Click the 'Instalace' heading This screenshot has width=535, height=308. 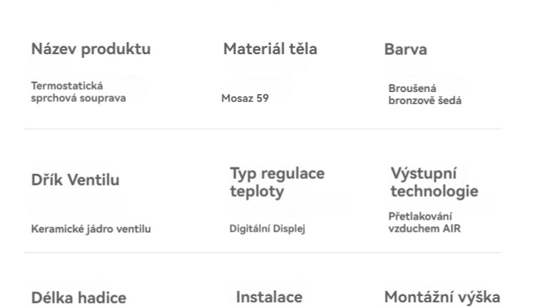point(269,297)
